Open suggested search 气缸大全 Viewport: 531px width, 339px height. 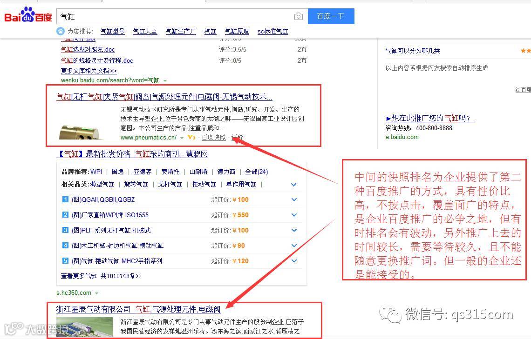(x=145, y=32)
